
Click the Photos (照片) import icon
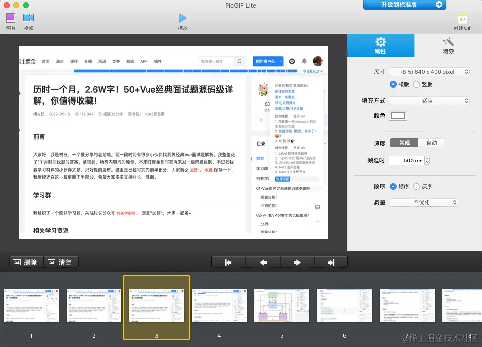coord(11,18)
